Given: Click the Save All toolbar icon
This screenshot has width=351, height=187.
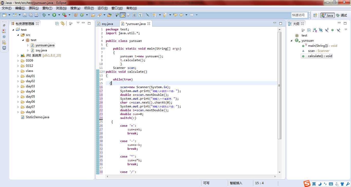Looking at the screenshot, I should click(x=31, y=15).
